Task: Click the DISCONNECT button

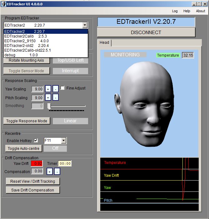Action: click(146, 33)
